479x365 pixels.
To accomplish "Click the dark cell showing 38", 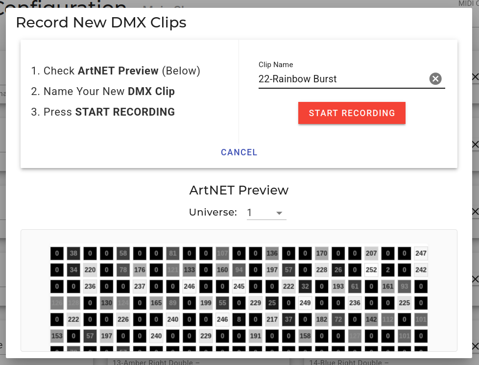I will (73, 253).
